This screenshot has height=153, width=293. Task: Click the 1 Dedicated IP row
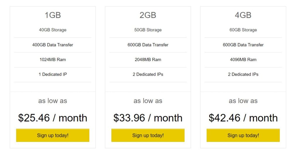pos(53,74)
